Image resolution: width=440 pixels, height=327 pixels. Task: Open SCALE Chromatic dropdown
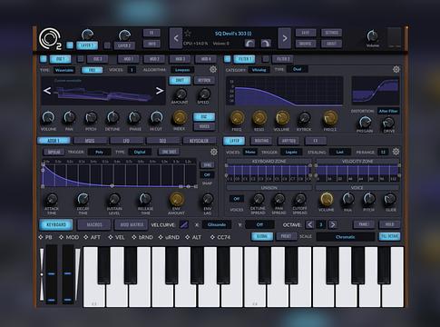pyautogui.click(x=346, y=237)
